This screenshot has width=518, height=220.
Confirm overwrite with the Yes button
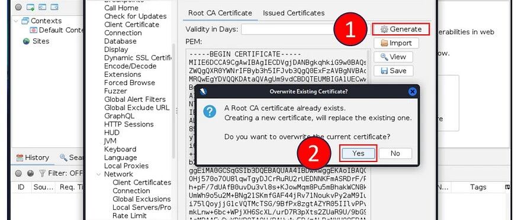[358, 153]
